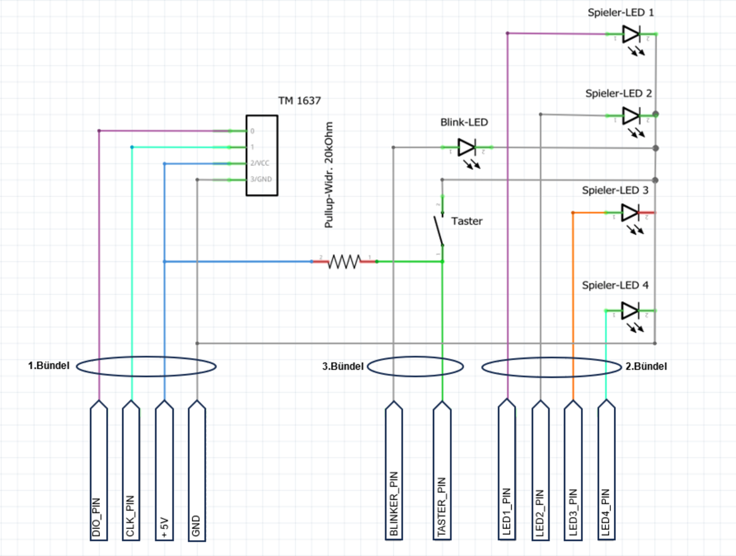Click the Taster switch symbol
Screen dimensions: 736x556
439,230
